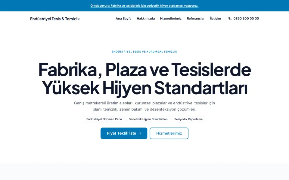Click the chevron arrow on Fiyat Teklifi İste

(x=141, y=133)
